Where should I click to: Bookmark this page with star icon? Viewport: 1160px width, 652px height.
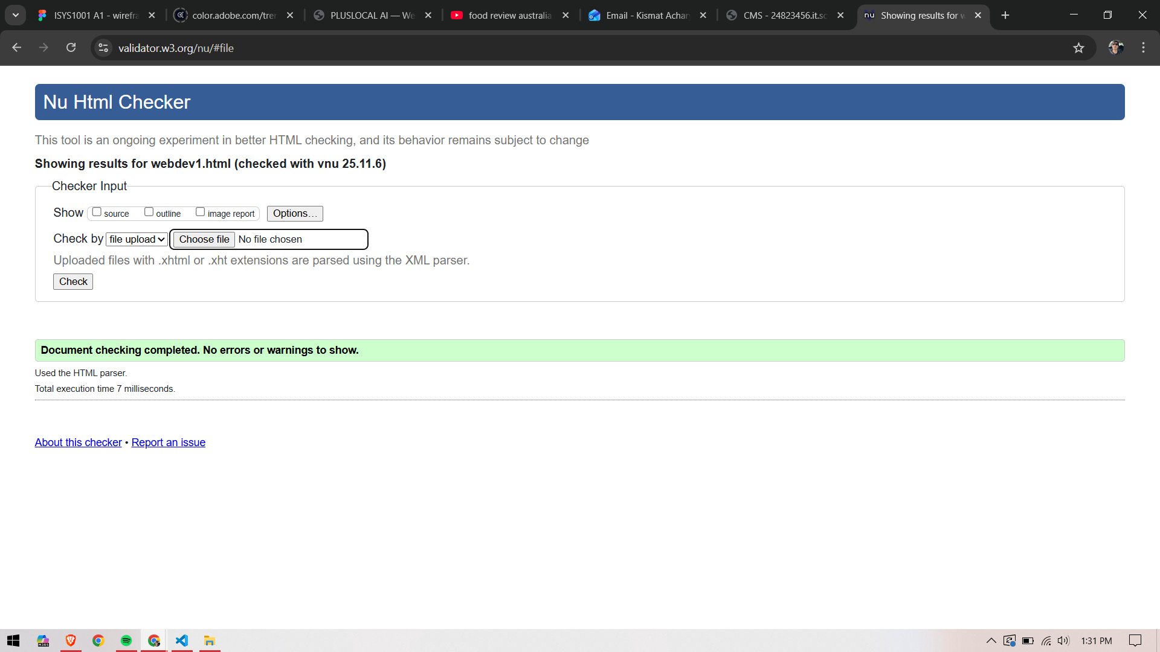1078,48
